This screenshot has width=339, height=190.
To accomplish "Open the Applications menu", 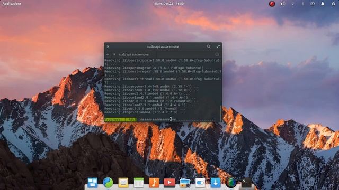I will [x=12, y=4].
